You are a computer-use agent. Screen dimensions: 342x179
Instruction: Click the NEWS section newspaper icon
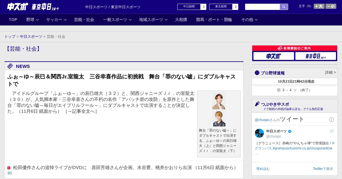10,66
